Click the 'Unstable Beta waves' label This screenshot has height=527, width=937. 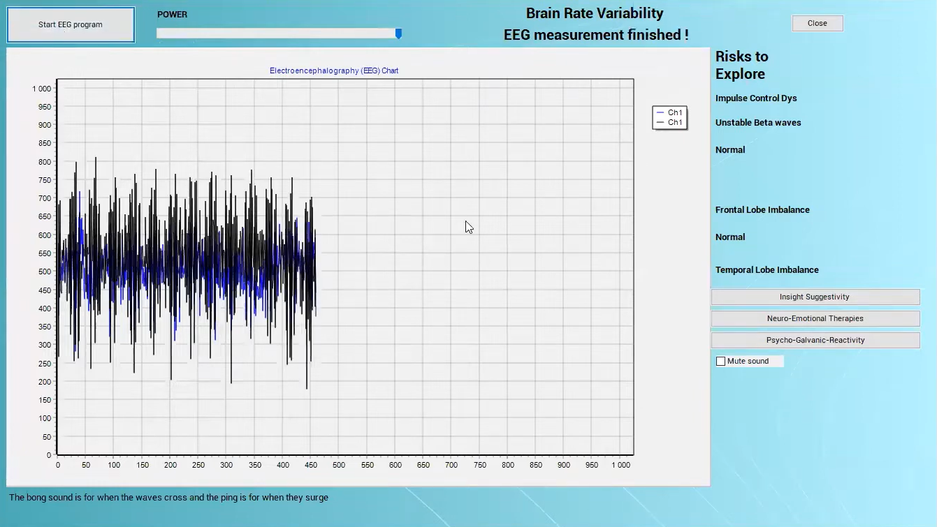[758, 123]
